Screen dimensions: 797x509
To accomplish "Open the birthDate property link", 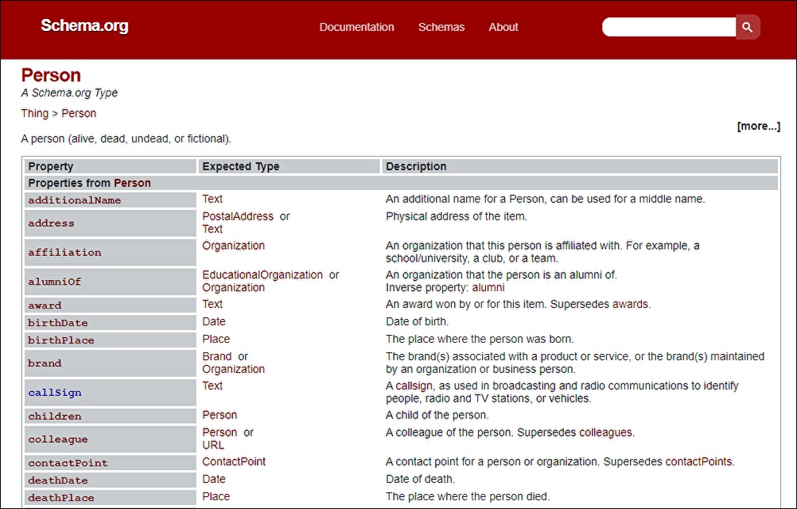I will pyautogui.click(x=58, y=323).
